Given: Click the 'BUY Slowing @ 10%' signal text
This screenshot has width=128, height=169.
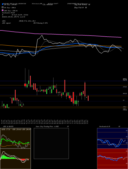Looking at the screenshot, I should [x=40, y=23].
